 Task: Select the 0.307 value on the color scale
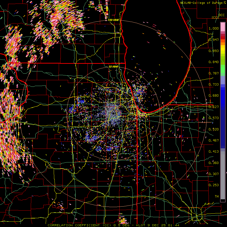tap(214, 174)
